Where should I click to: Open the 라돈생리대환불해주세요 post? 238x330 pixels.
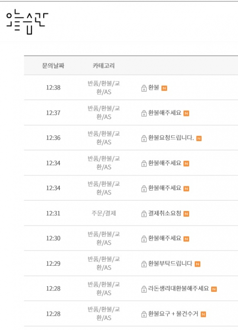178,289
